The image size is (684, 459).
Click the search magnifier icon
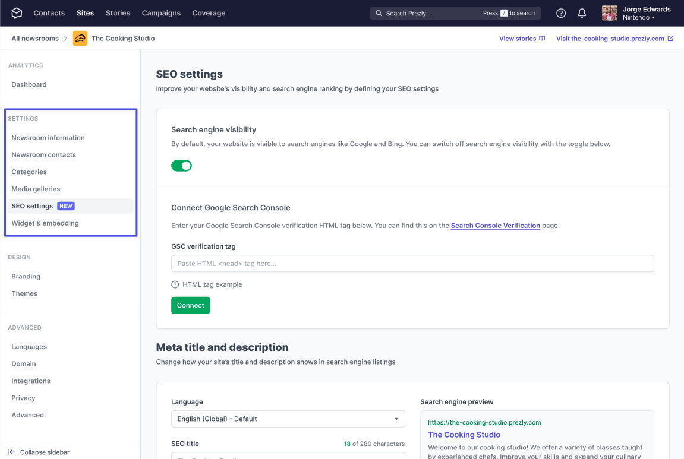click(x=379, y=13)
